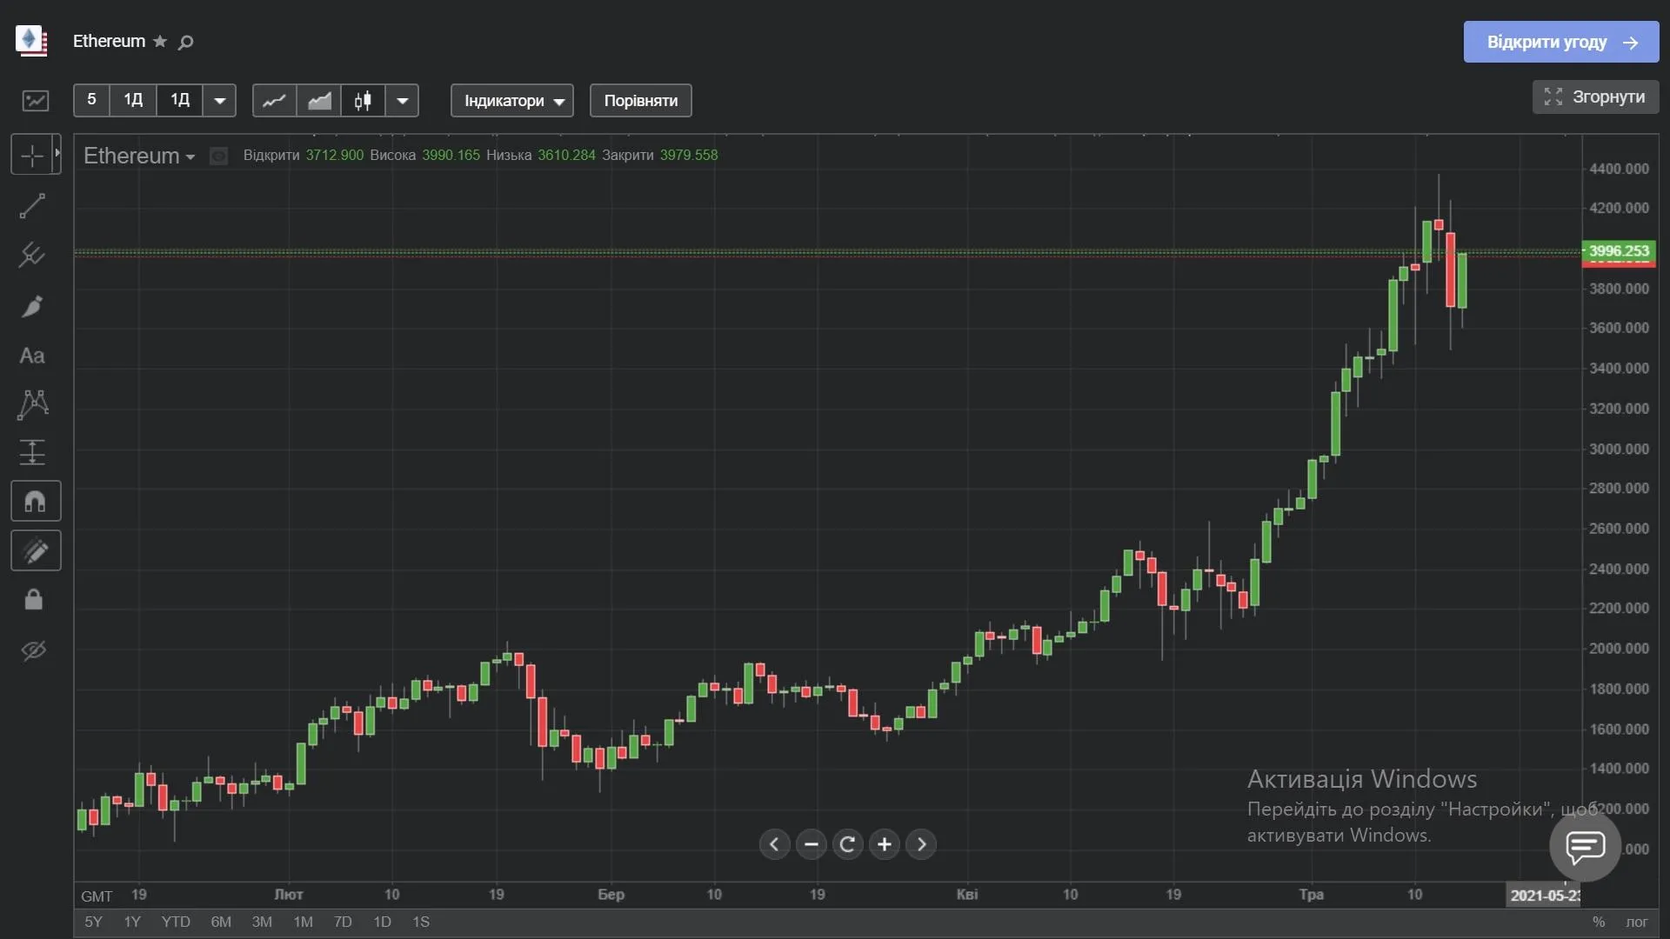
Task: Enable magnet mode for drawings
Action: tap(35, 501)
